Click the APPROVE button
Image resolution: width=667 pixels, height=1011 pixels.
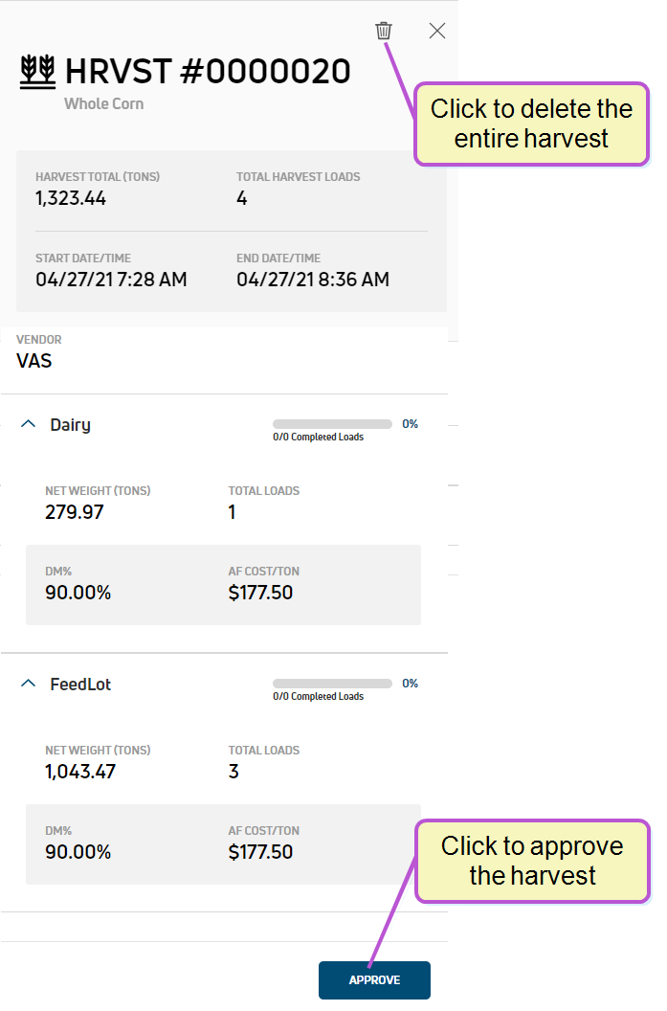[374, 979]
